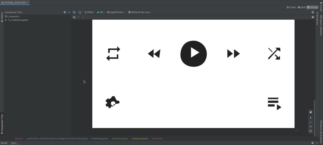Open the API level 30 dropdown
This screenshot has width=323, height=145.
tap(101, 12)
